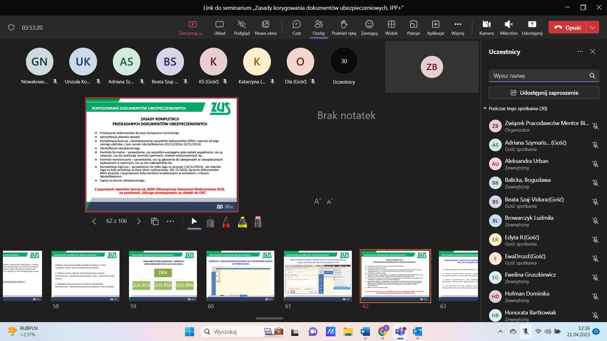
Task: Collapse Podczas tego spotkania section
Action: coord(485,108)
